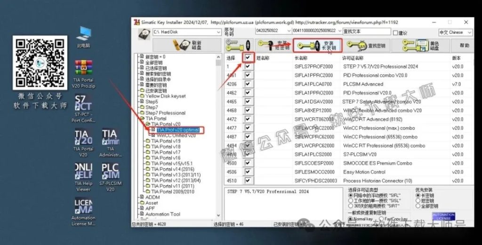482x245 pixels.
Task: Select the 工作地的单一授权 "SISL" radio button
Action: pos(350,200)
